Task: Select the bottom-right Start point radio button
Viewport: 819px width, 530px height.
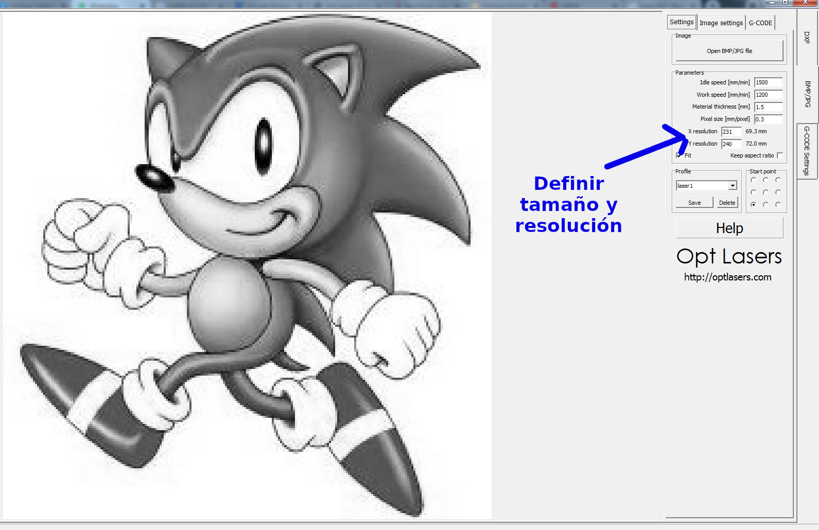Action: click(778, 205)
